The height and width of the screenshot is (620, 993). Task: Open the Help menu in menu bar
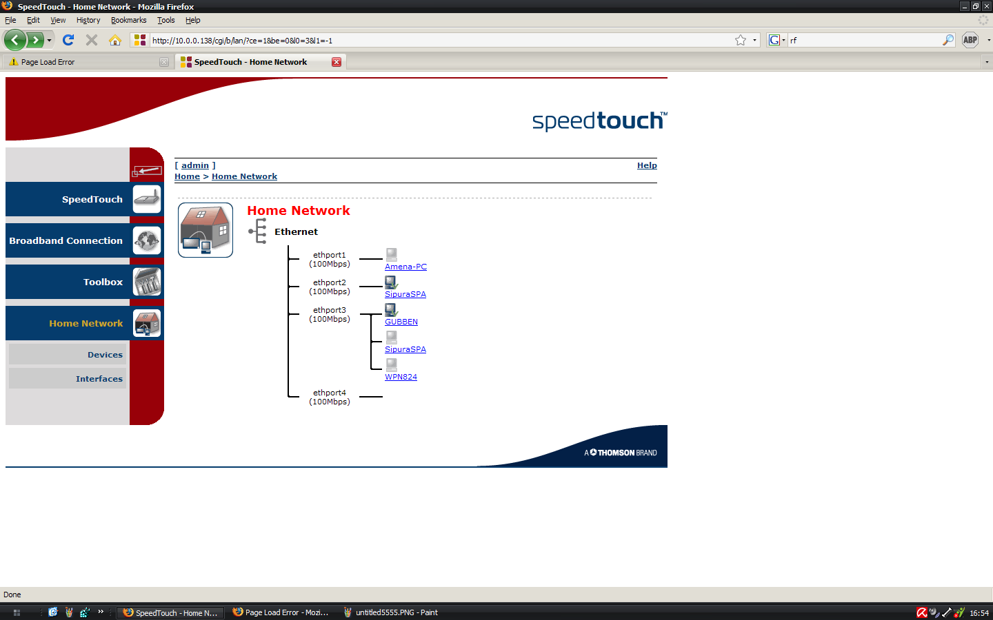(193, 20)
